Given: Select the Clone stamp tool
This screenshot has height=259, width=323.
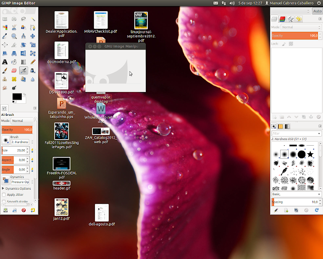Looking at the screenshot, I should pos(5,79).
